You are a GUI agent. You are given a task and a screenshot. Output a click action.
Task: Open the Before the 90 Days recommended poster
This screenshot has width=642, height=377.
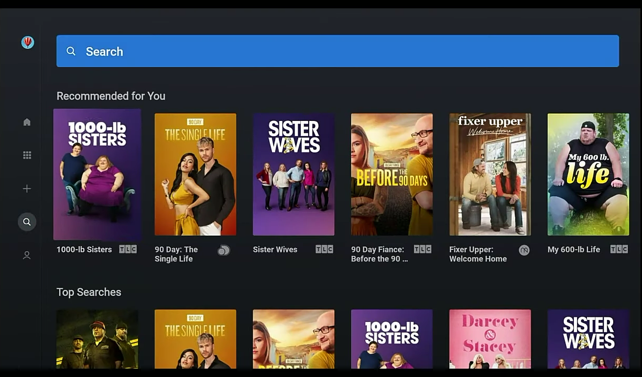pyautogui.click(x=391, y=174)
